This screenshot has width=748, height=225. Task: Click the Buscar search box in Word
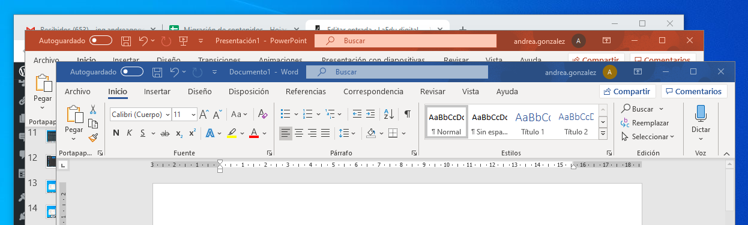[396, 72]
